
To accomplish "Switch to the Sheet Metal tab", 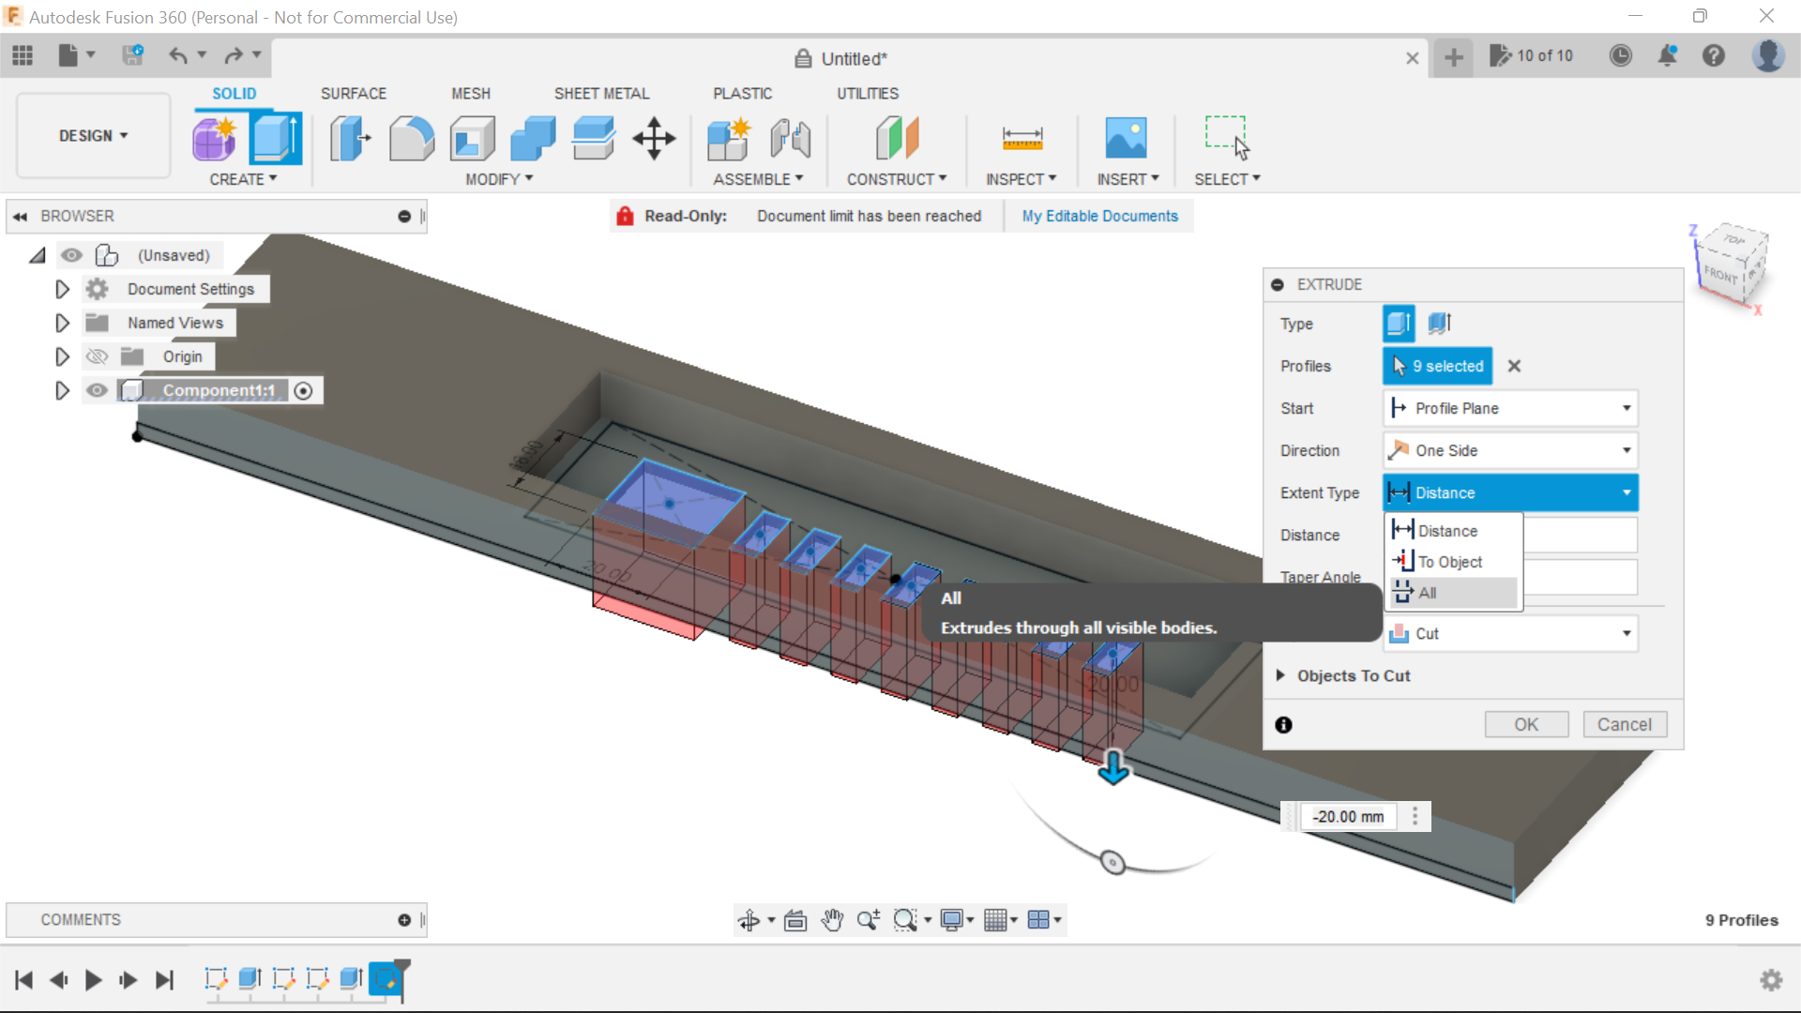I will [x=601, y=94].
